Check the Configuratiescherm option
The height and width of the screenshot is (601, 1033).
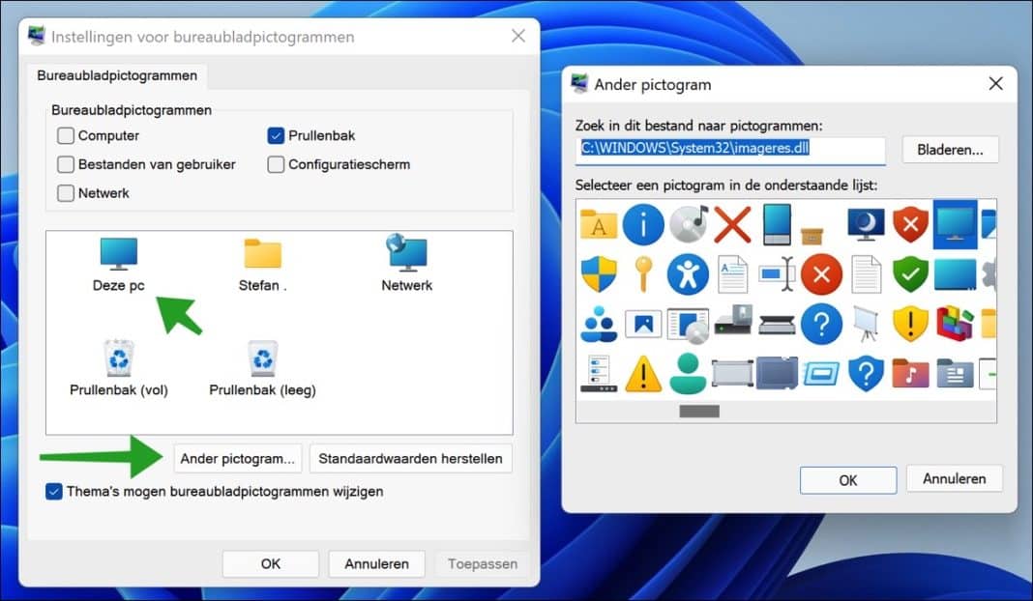pyautogui.click(x=275, y=164)
